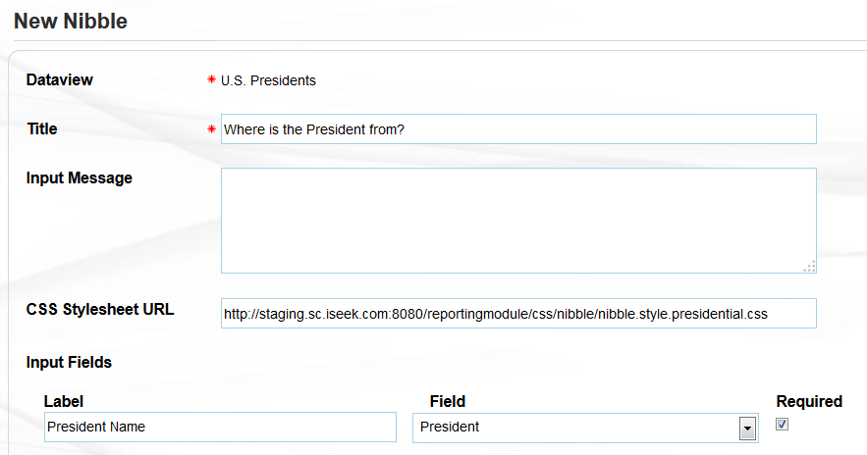
Task: Select the U.S. Presidents dataview value
Action: pyautogui.click(x=268, y=80)
